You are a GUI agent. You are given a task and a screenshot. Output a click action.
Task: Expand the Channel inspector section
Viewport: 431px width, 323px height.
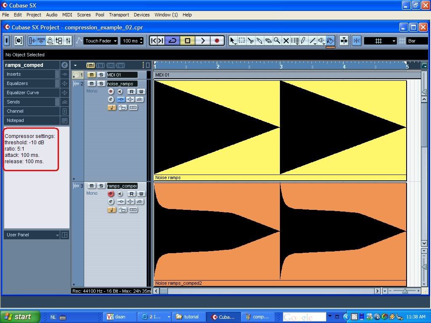point(32,111)
